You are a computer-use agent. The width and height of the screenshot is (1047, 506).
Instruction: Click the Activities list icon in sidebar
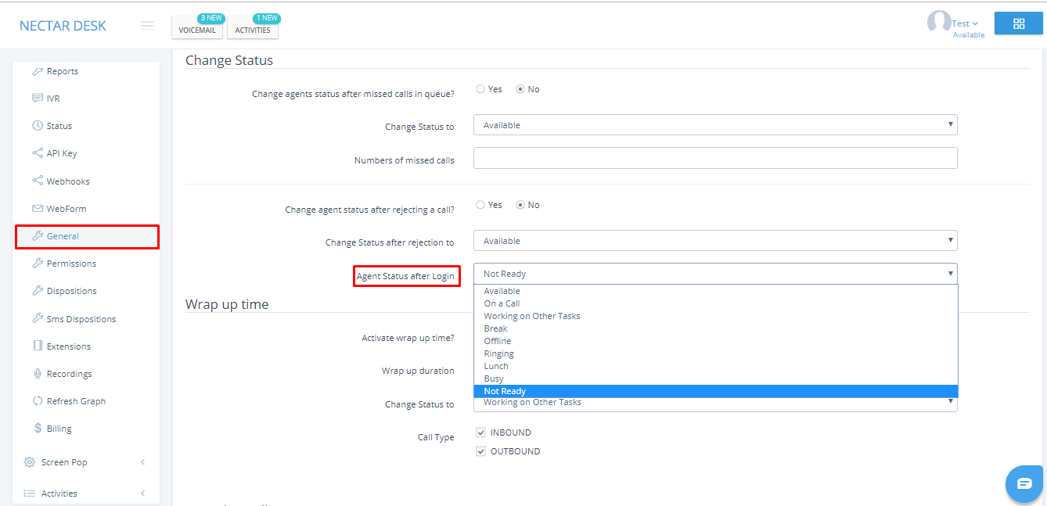(30, 493)
